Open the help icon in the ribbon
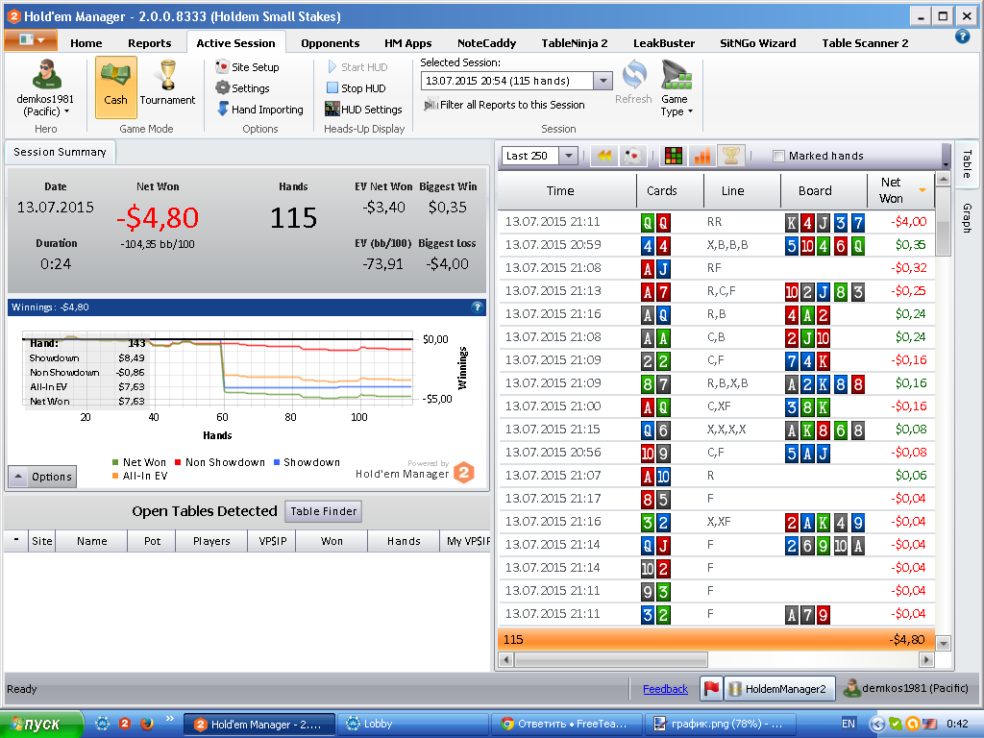984x738 pixels. 962,37
